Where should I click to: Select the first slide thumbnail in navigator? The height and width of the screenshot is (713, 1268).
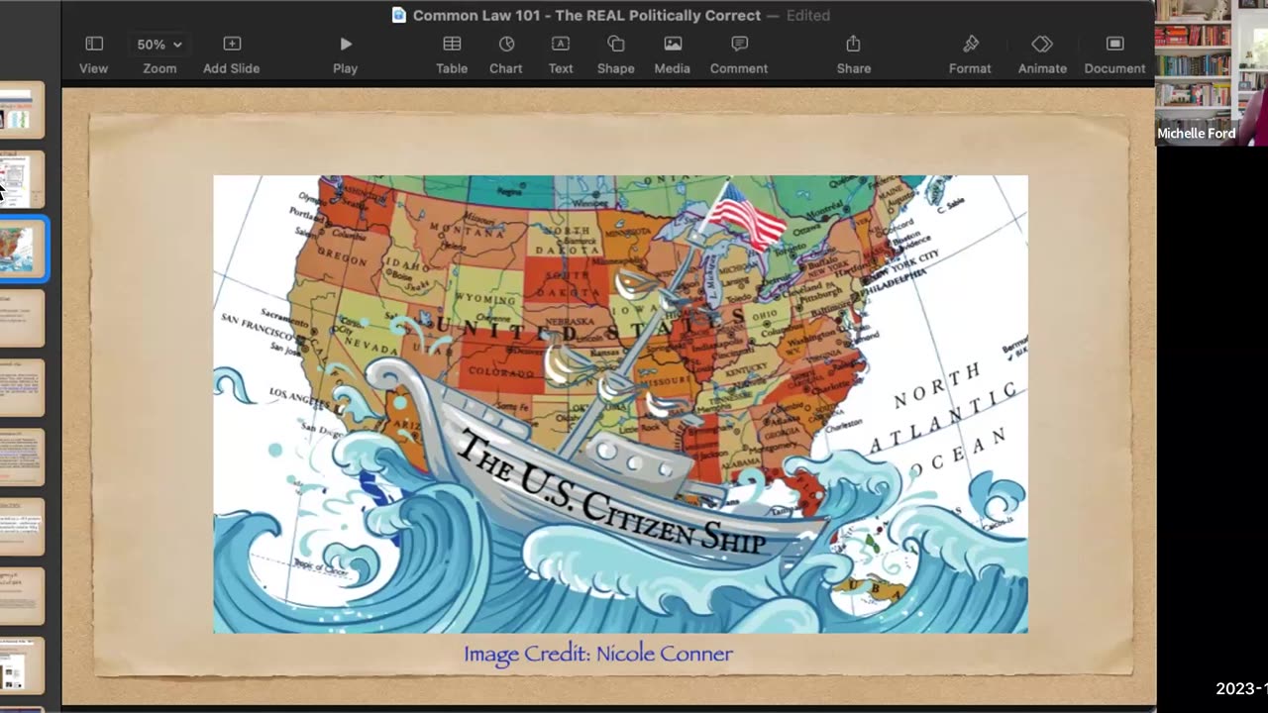[21, 110]
